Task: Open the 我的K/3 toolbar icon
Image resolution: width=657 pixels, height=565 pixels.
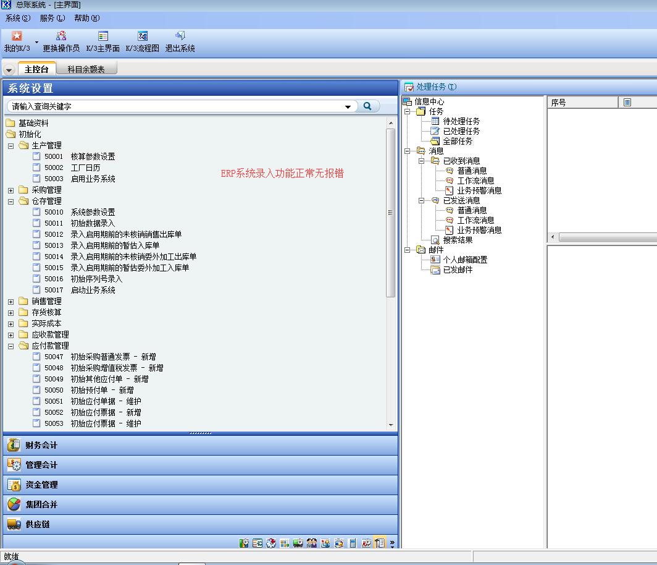Action: coord(17,41)
